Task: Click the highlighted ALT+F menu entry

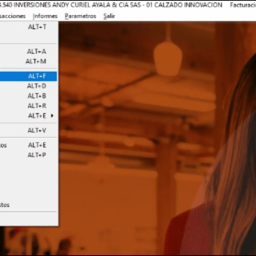Action: 28,76
